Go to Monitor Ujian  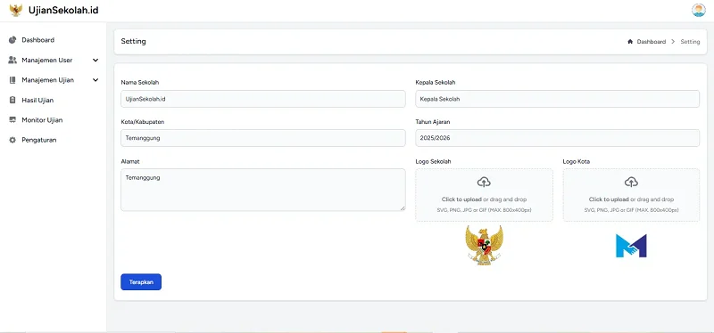(54, 120)
